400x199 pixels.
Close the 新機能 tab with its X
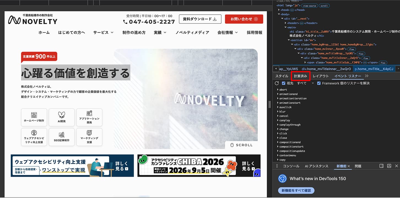349,166
